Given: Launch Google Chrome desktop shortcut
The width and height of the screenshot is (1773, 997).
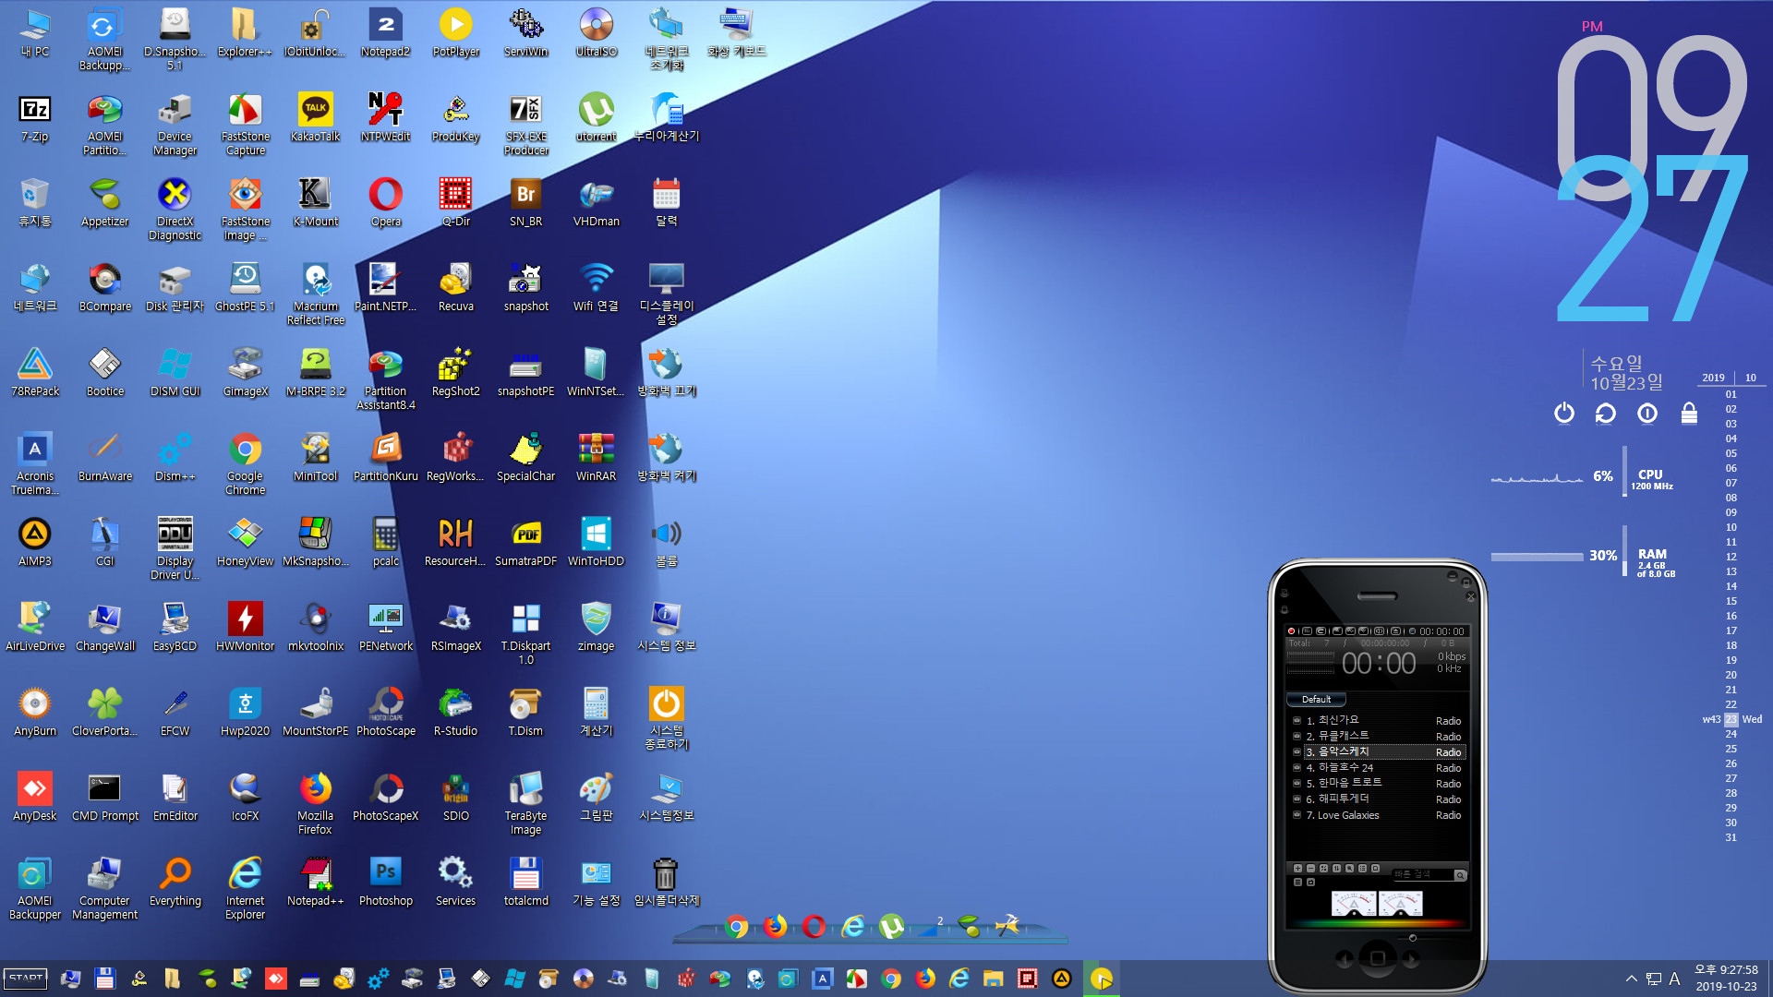Looking at the screenshot, I should pos(245,464).
